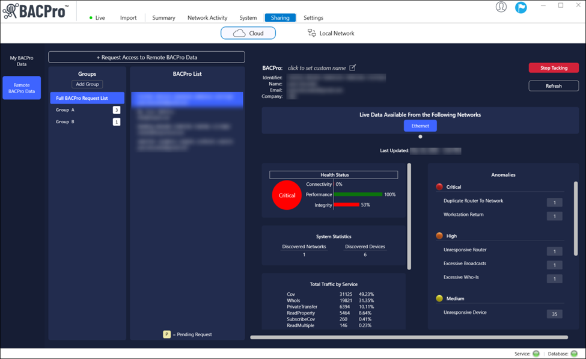Click the custom name field placeholder text
586x359 pixels.
pos(317,68)
